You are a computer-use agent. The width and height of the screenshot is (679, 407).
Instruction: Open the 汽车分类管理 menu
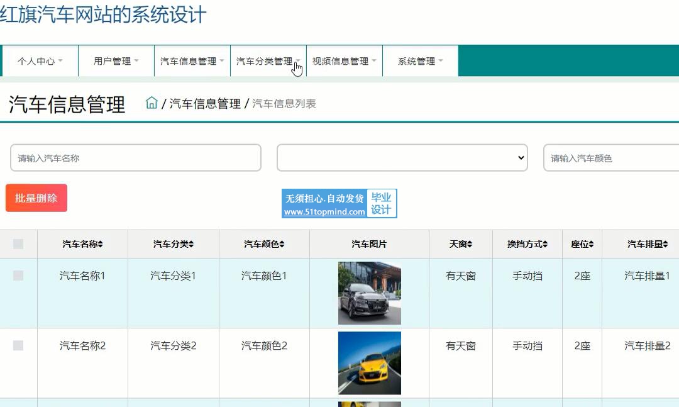[x=268, y=61]
